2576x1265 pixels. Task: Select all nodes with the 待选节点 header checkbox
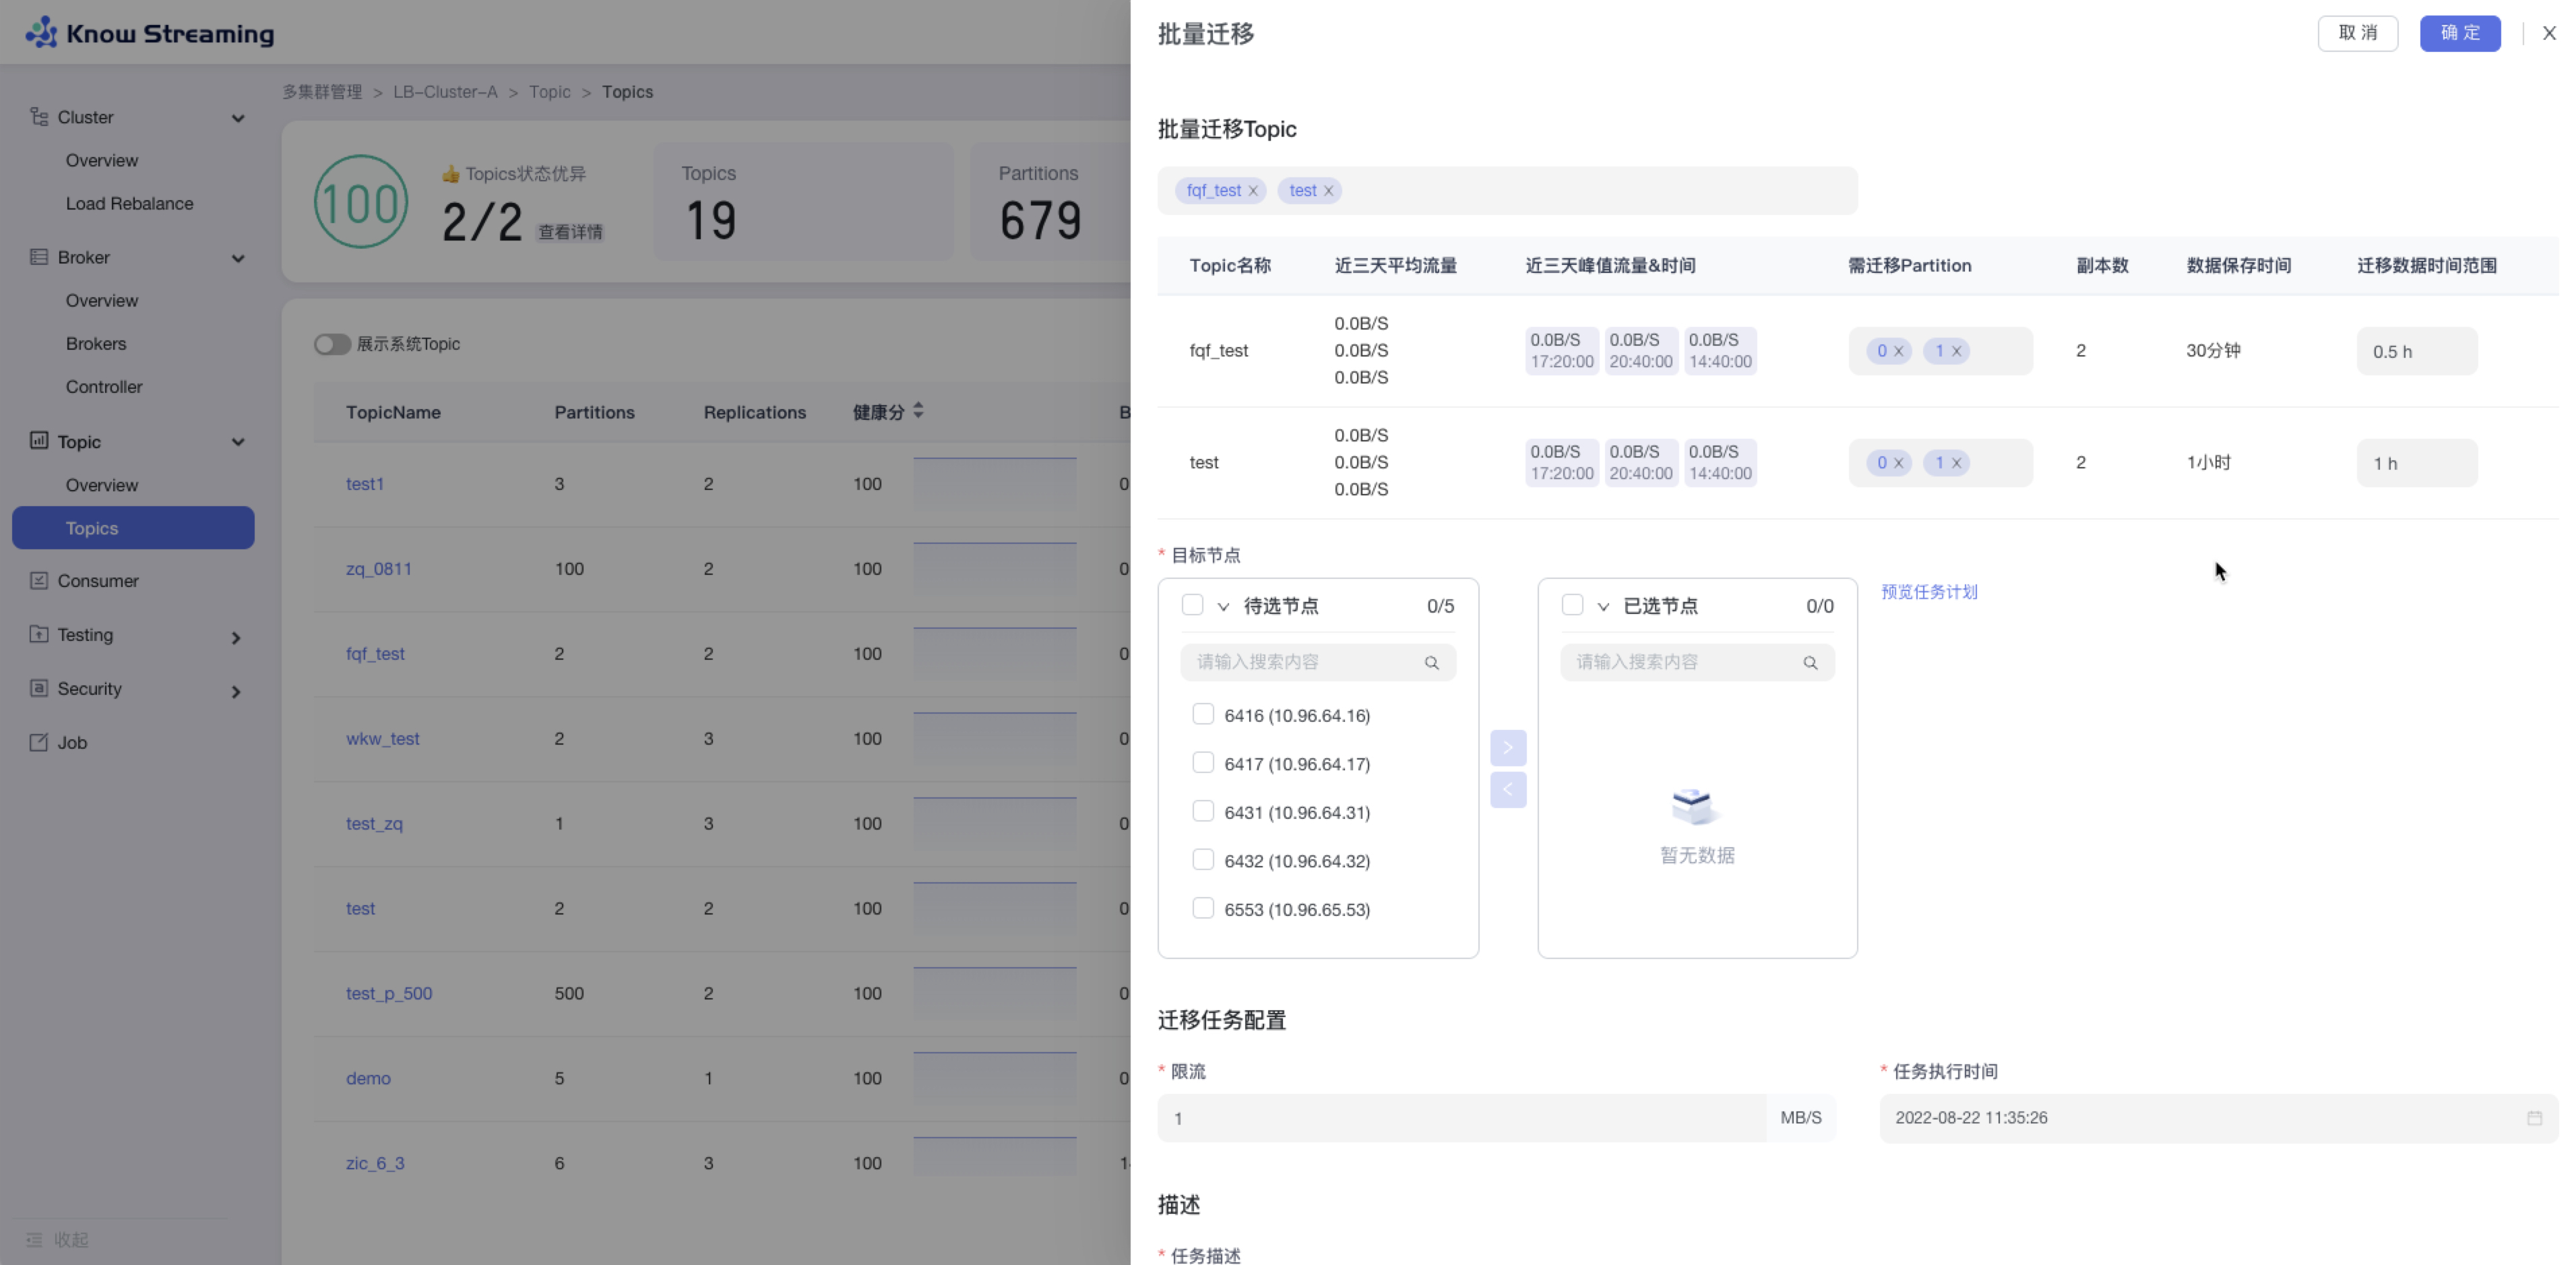1192,605
